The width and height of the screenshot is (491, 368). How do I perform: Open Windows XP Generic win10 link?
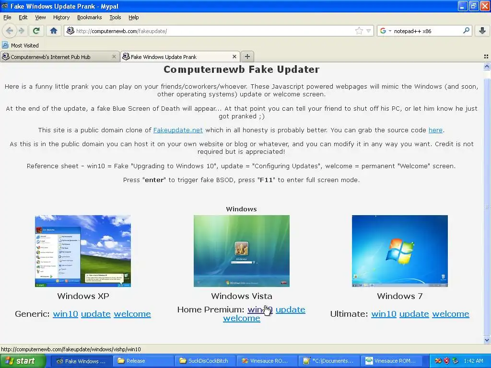(65, 314)
